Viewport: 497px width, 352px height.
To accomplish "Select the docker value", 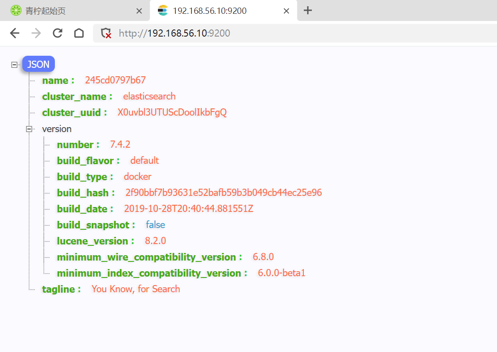I will pos(137,177).
